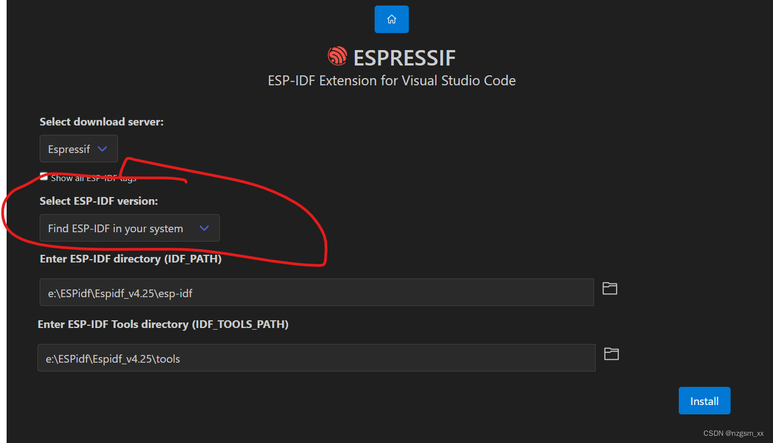The height and width of the screenshot is (443, 773).
Task: Toggle the Show all ESP-IDF tags checkbox
Action: [44, 176]
